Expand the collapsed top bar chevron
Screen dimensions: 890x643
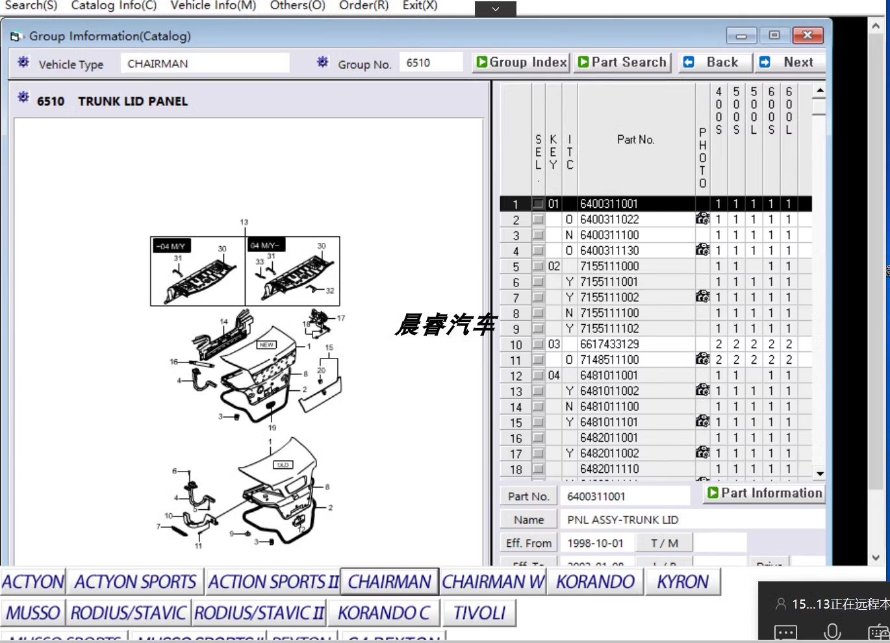pyautogui.click(x=496, y=9)
